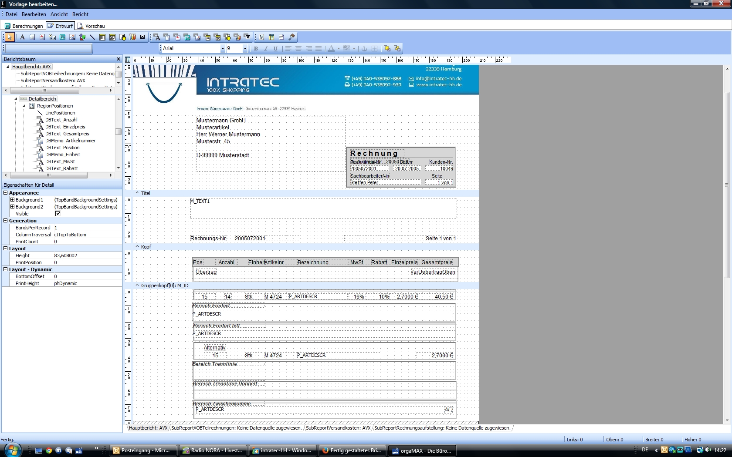Screen dimensions: 732x457
Task: Open SubReportVersandkosten: AVX bottom tab
Action: point(338,428)
